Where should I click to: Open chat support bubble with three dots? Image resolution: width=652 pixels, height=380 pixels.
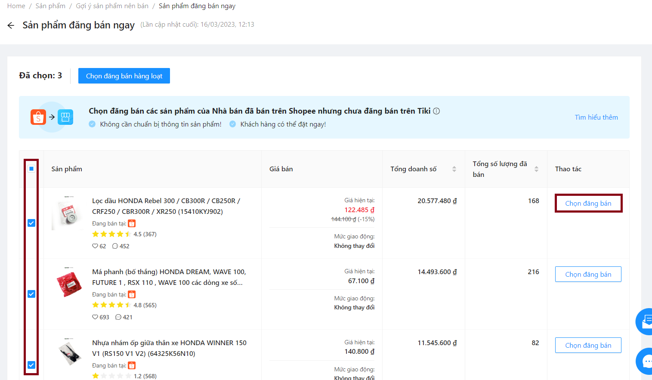tap(645, 361)
